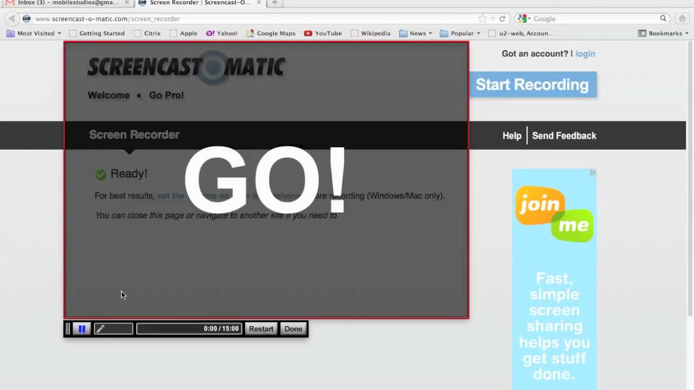The image size is (694, 390).
Task: Click the search magnifier icon
Action: pyautogui.click(x=663, y=18)
